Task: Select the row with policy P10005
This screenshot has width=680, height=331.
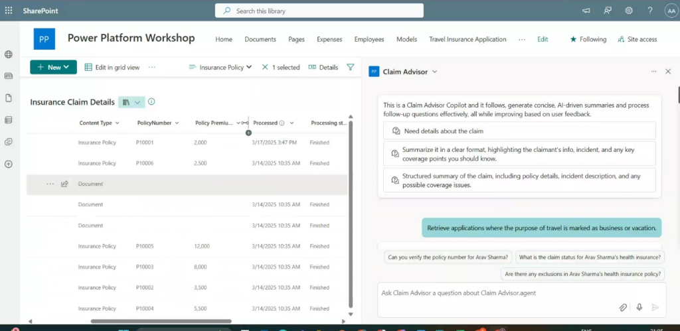Action: (x=187, y=246)
